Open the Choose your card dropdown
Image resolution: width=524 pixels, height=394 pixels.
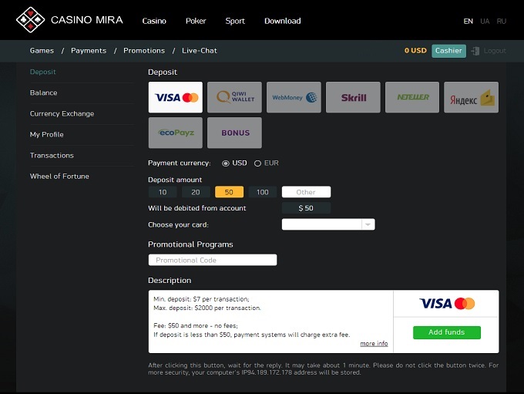[328, 224]
